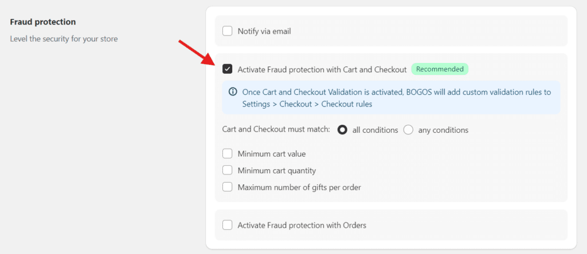The image size is (587, 254).
Task: Click the green Recommended badge
Action: [440, 69]
